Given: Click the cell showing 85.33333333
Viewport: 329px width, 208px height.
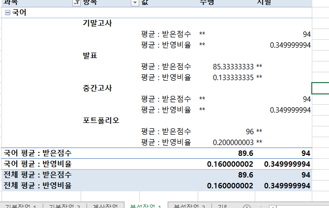Looking at the screenshot, I should pos(233,66).
